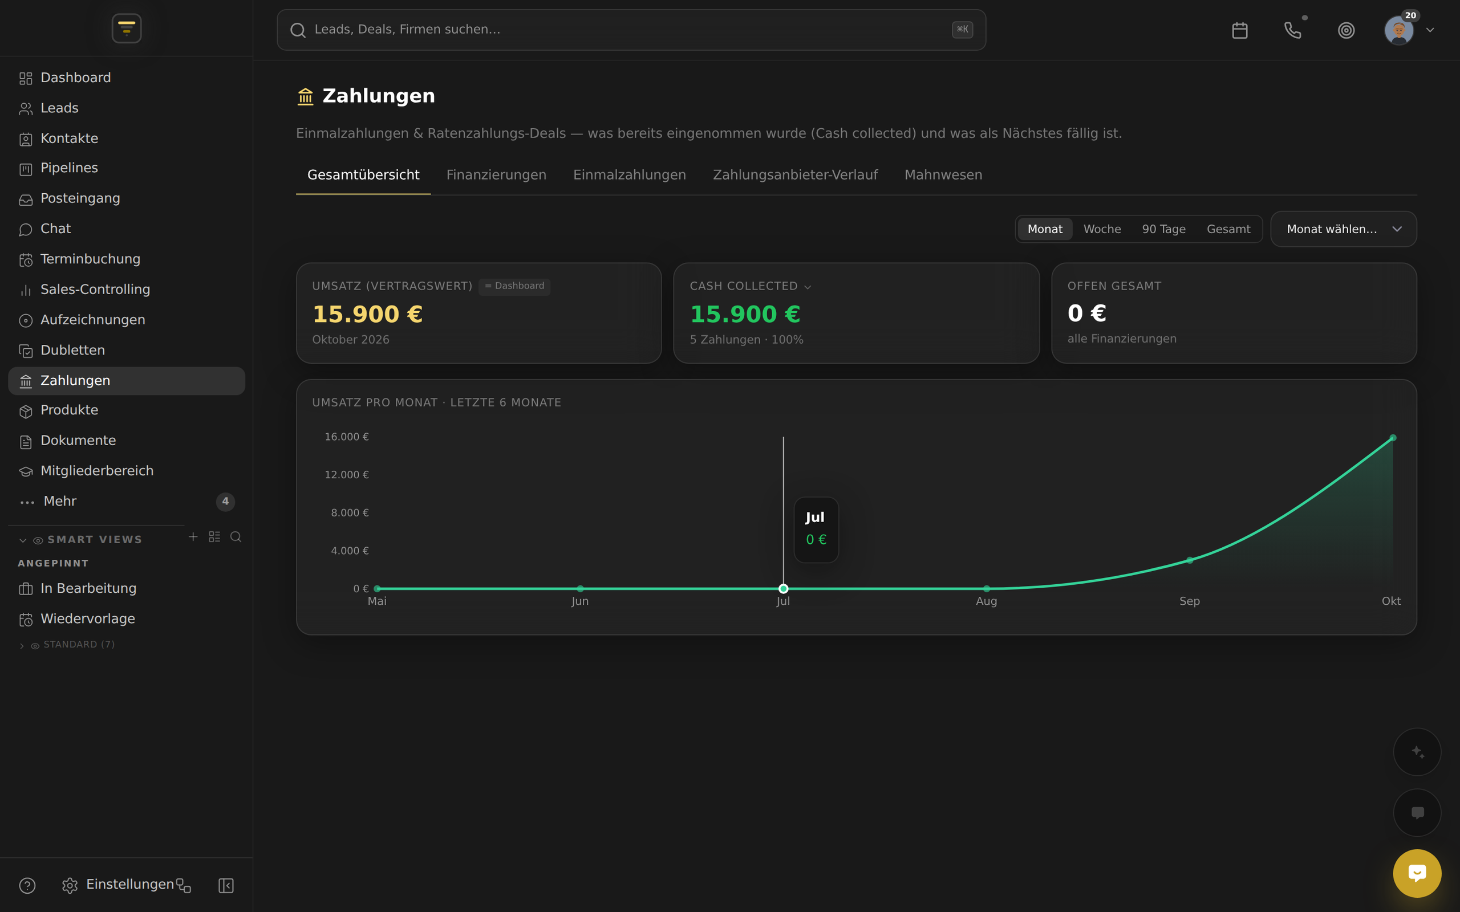Search smart views with magnifier icon

(x=236, y=536)
